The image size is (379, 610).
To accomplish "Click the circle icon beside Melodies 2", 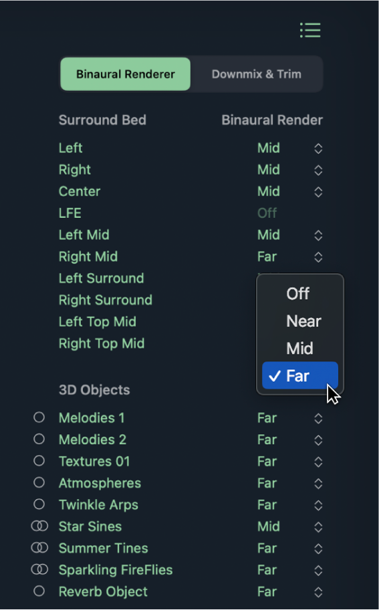I will coord(39,439).
